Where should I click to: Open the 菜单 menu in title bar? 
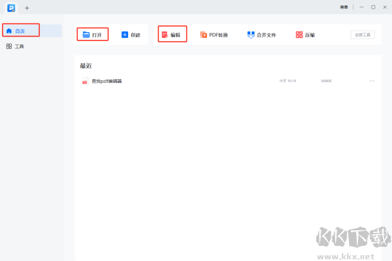point(344,7)
